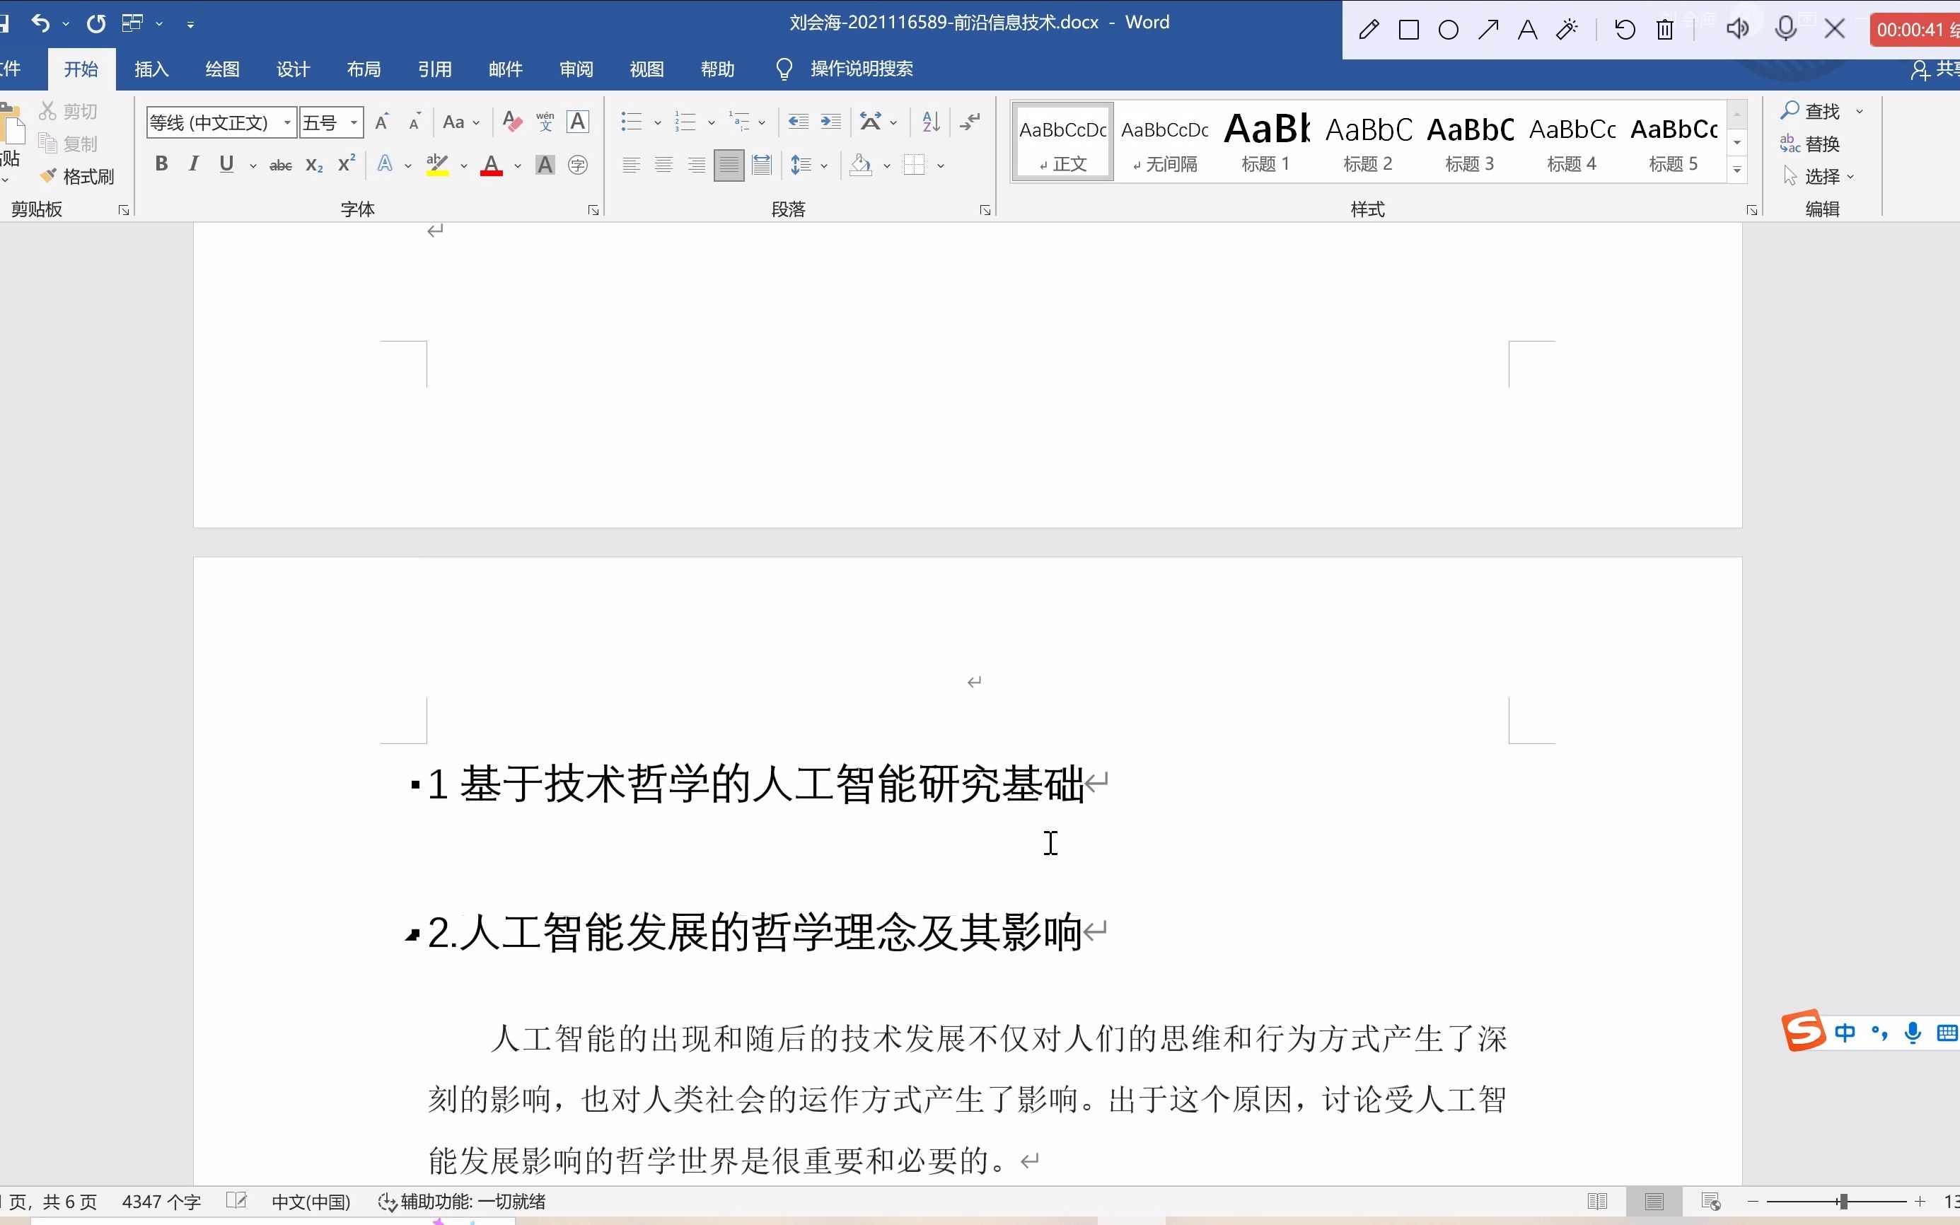Clear all formatting with the eraser icon
The image size is (1960, 1225).
point(511,121)
